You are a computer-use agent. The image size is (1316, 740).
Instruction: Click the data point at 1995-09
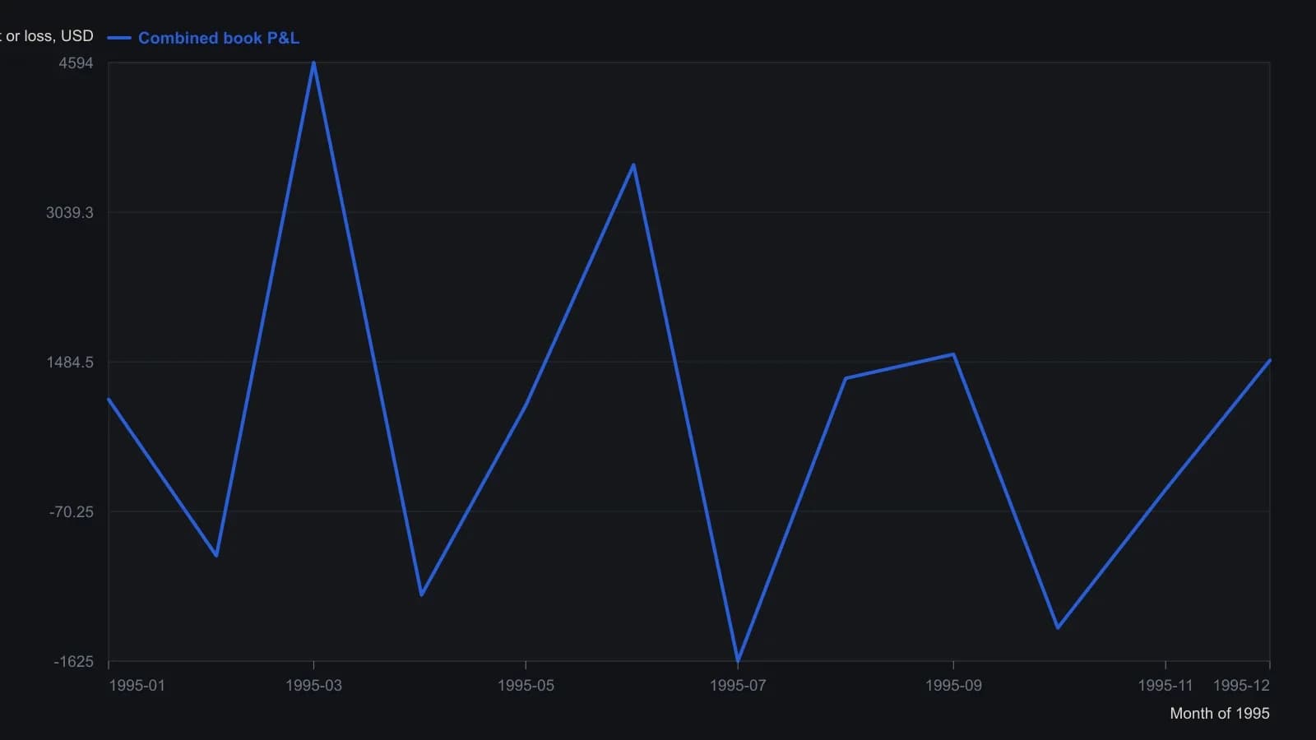(x=953, y=354)
